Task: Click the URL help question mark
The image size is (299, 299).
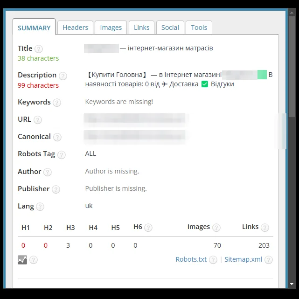Action: tap(38, 120)
